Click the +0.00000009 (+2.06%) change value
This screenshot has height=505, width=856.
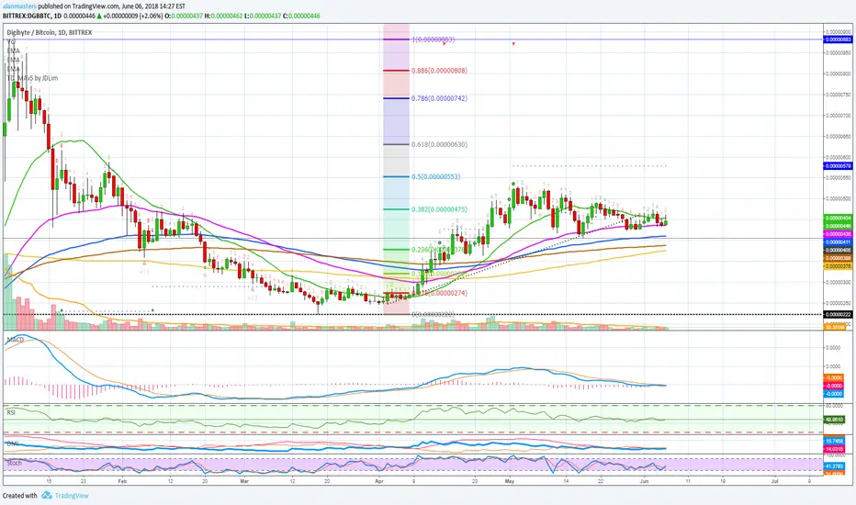[132, 16]
